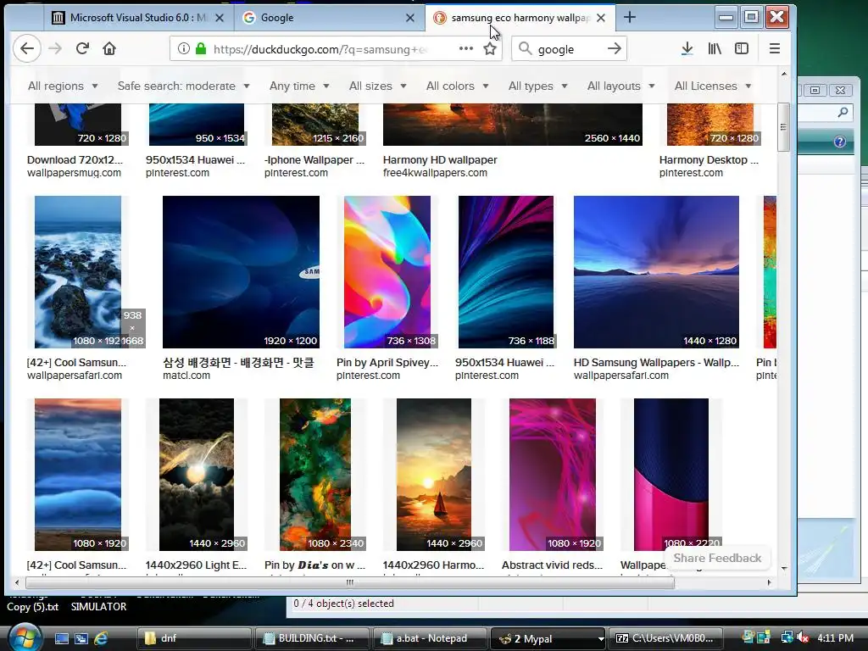Open page actions three-dot menu
The width and height of the screenshot is (868, 651).
pos(466,48)
